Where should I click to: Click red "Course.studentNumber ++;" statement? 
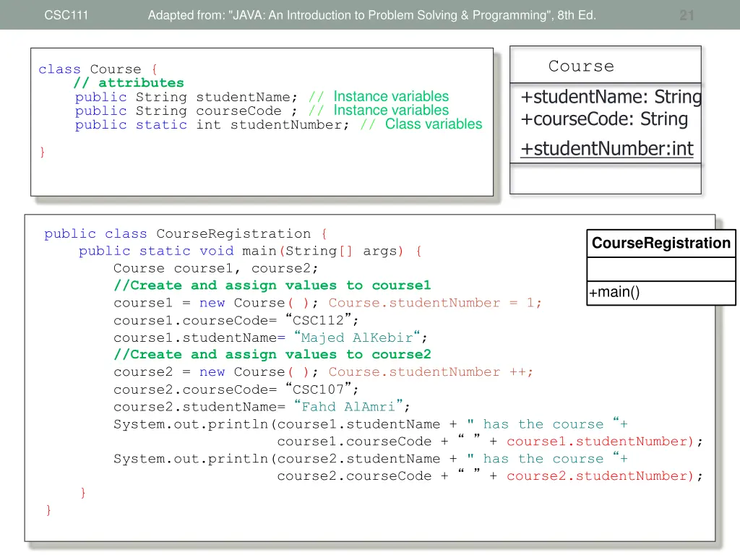(431, 372)
